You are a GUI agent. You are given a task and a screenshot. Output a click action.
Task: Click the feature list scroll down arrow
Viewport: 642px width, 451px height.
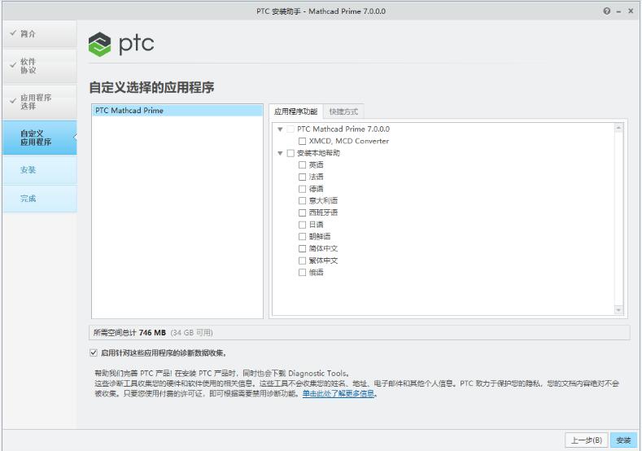point(618,310)
